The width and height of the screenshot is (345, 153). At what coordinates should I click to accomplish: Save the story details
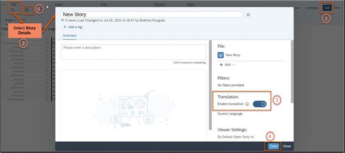[x=273, y=146]
